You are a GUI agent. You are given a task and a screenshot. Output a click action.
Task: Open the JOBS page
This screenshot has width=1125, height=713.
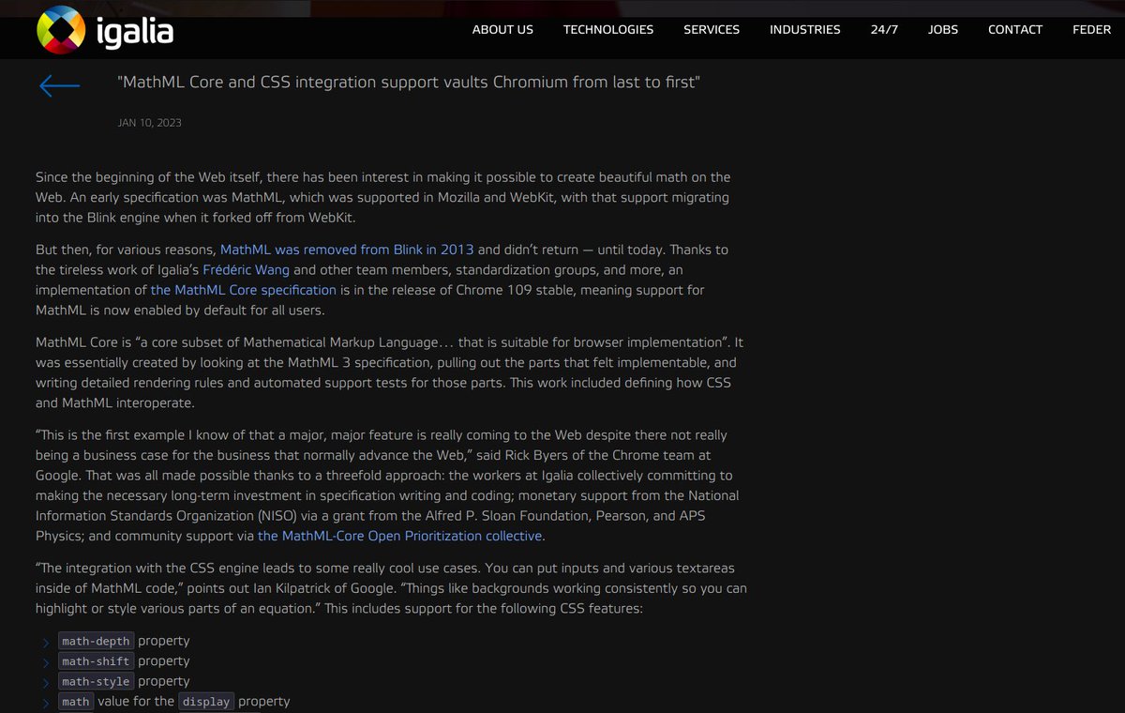coord(943,29)
